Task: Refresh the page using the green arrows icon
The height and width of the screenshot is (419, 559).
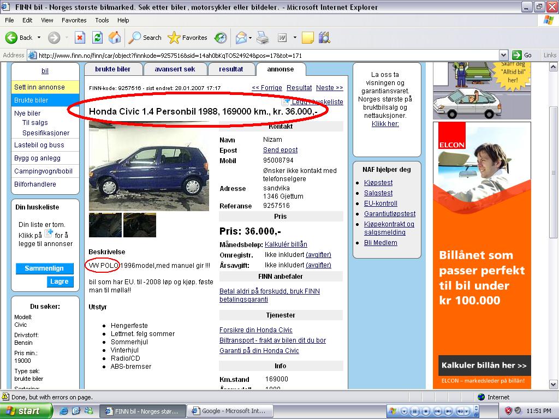Action: [x=97, y=38]
